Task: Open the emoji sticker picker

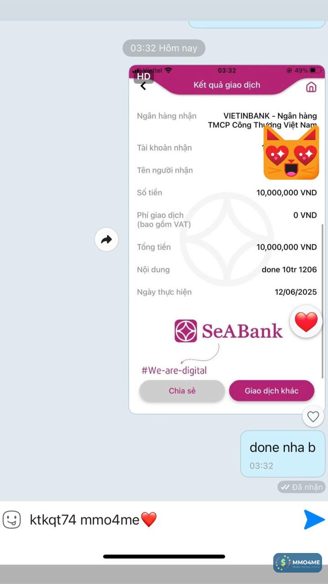Action: [12, 520]
